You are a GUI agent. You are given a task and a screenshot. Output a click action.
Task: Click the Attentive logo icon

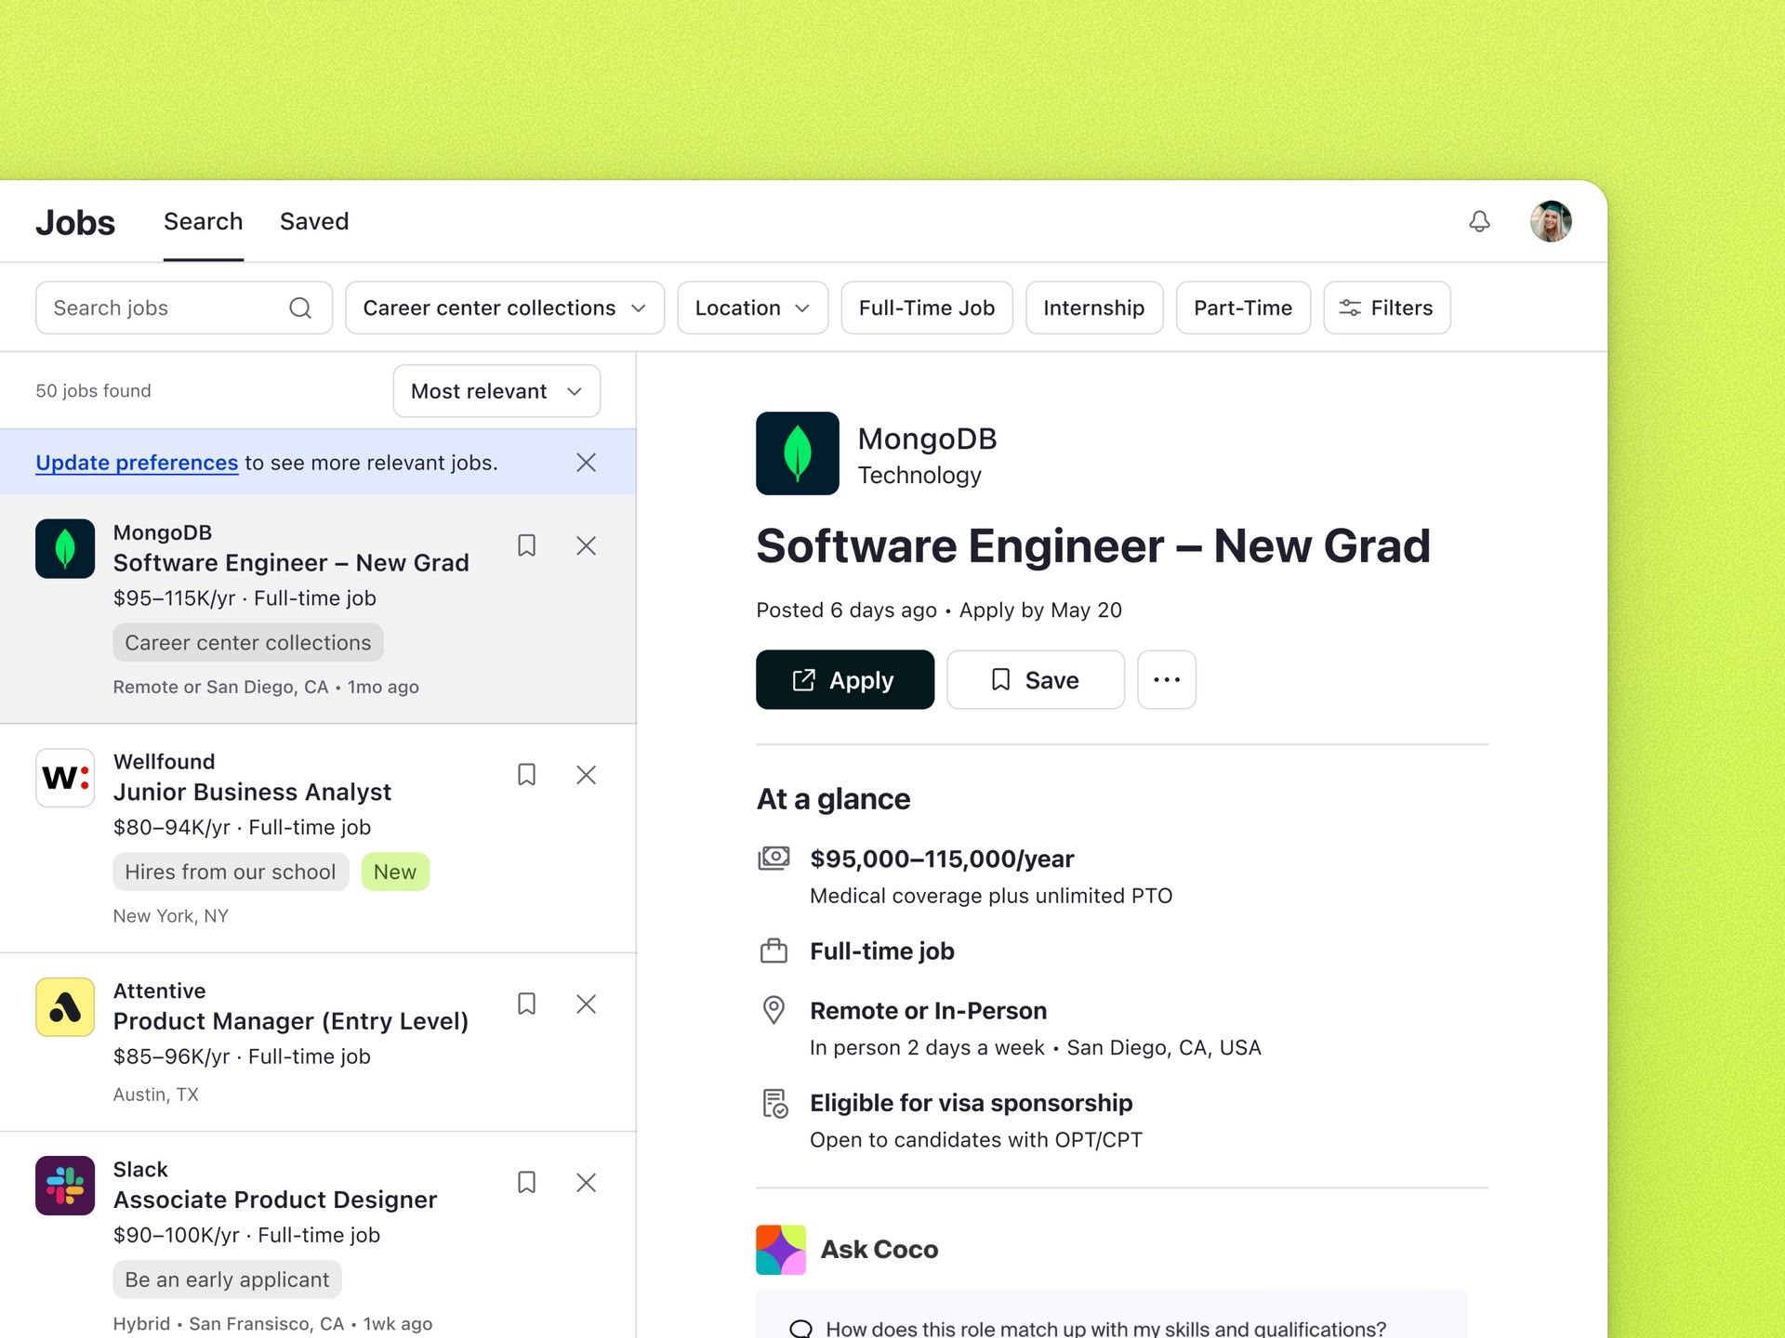[x=65, y=1006]
